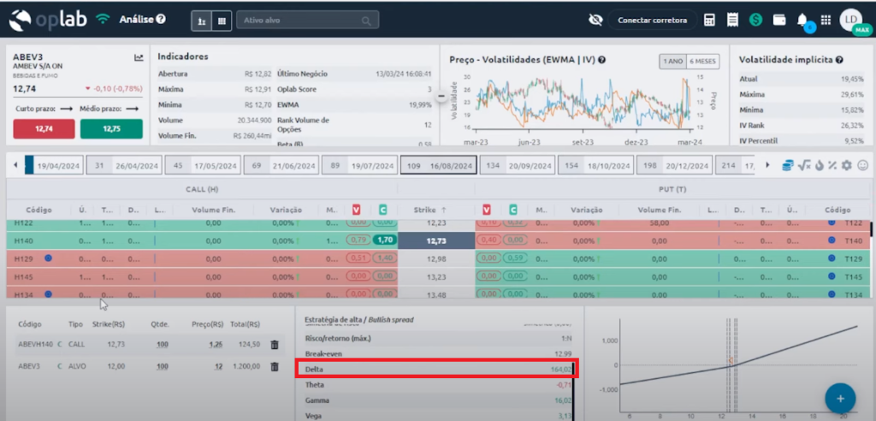Click the ABEV3 chart icon
The image size is (876, 421).
coord(139,58)
